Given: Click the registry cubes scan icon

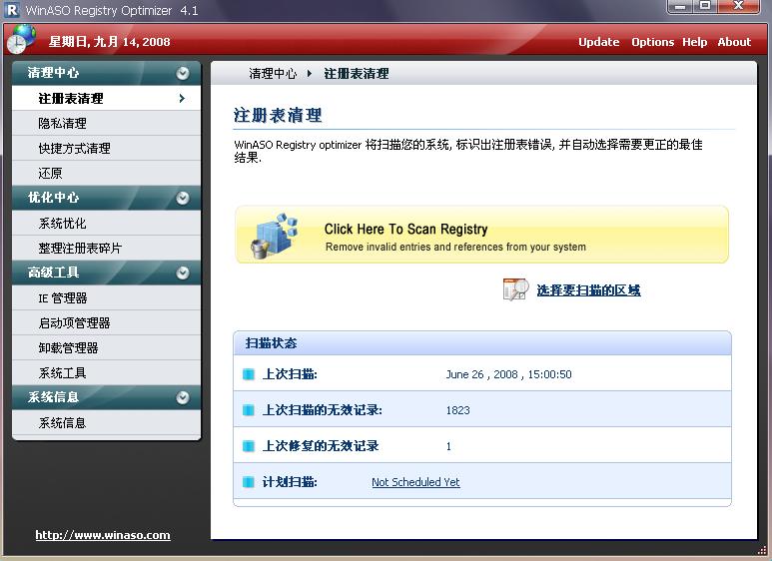Looking at the screenshot, I should tap(275, 236).
